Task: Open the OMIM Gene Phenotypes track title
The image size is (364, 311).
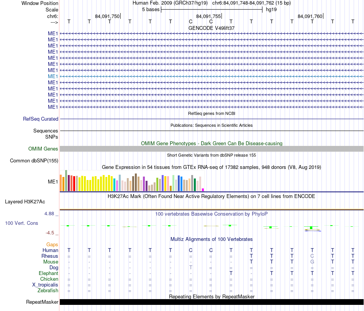Action: pyautogui.click(x=212, y=143)
